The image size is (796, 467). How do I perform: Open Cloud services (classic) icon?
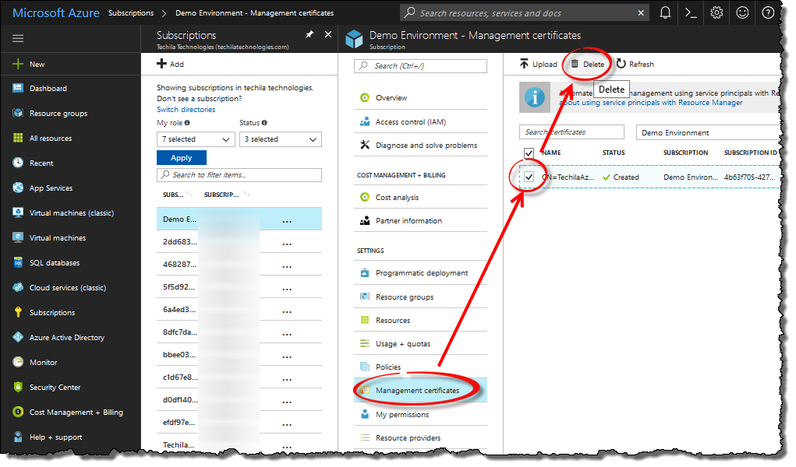(x=18, y=287)
